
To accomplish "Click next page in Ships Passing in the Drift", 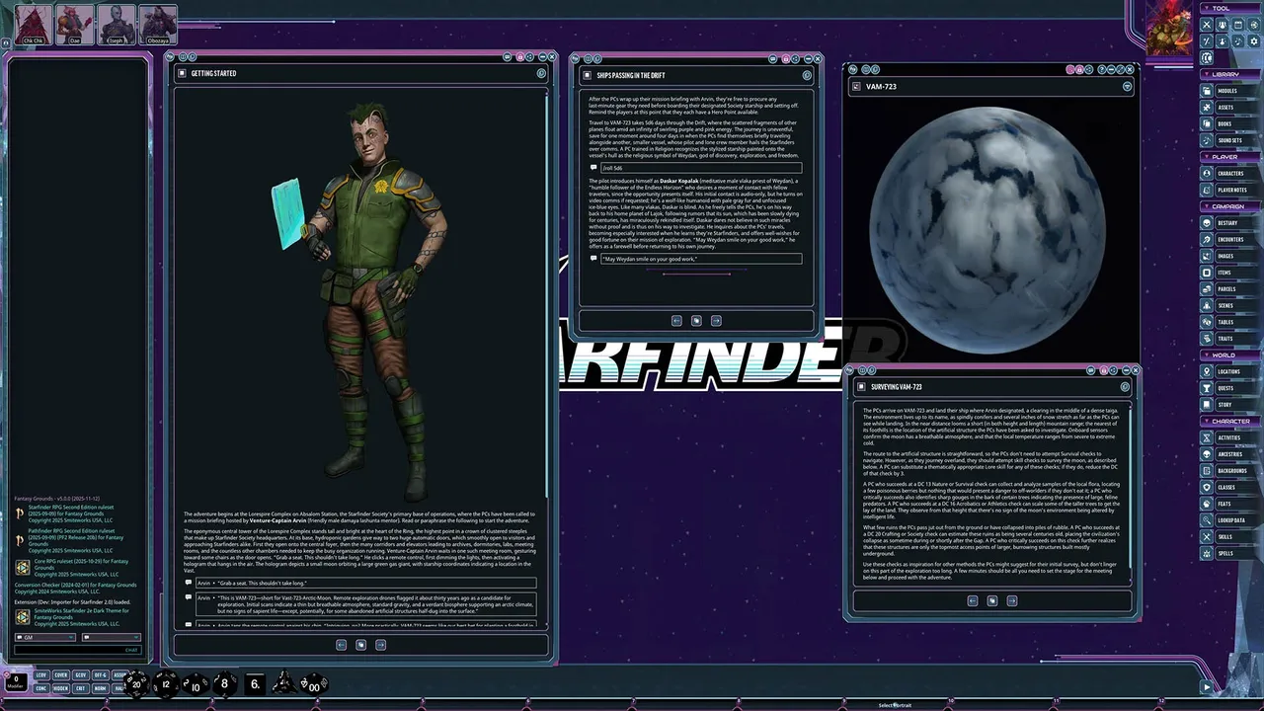I will coord(716,320).
